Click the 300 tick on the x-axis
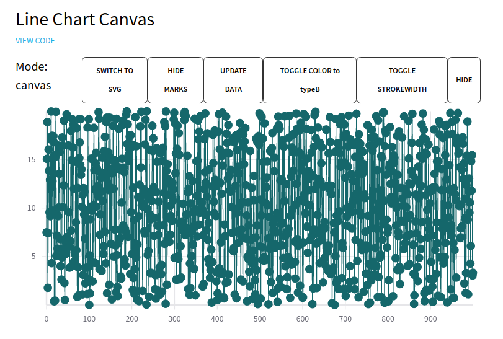 (174, 319)
